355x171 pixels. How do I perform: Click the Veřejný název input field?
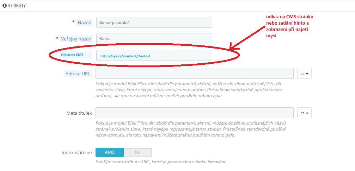point(154,38)
